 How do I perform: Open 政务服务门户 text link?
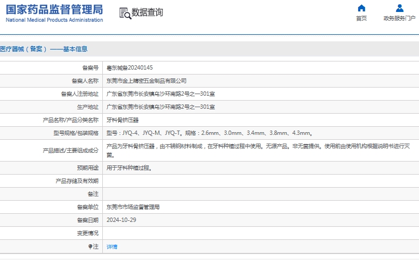[x=399, y=18]
